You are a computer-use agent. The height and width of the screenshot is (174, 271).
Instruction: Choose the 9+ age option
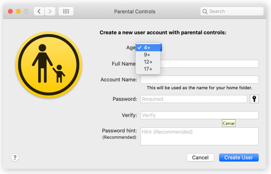pos(147,55)
